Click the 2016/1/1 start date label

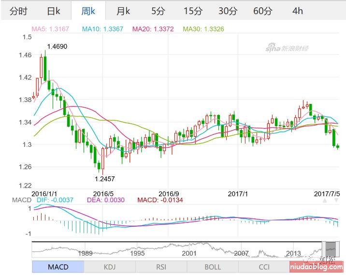tap(44, 194)
